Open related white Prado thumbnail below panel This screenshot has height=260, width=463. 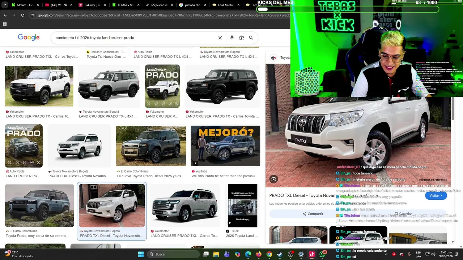(298, 235)
